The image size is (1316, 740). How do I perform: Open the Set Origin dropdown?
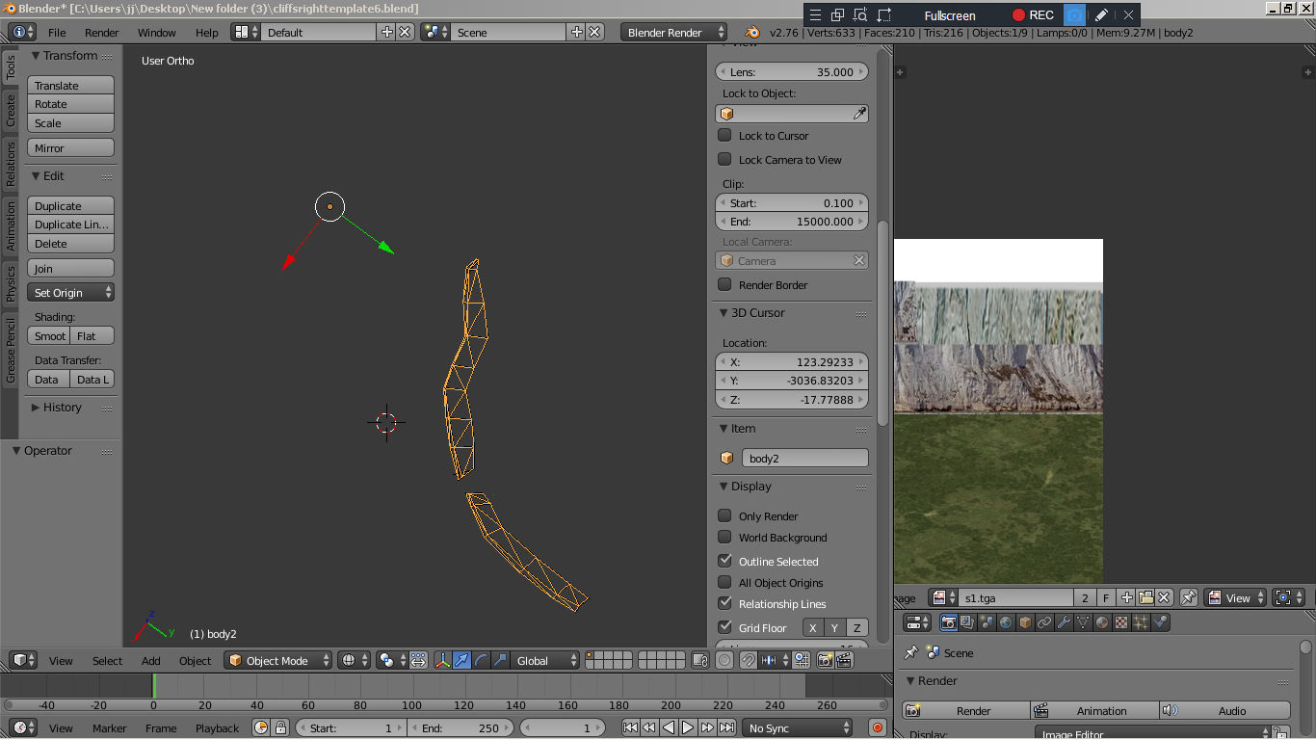(71, 293)
